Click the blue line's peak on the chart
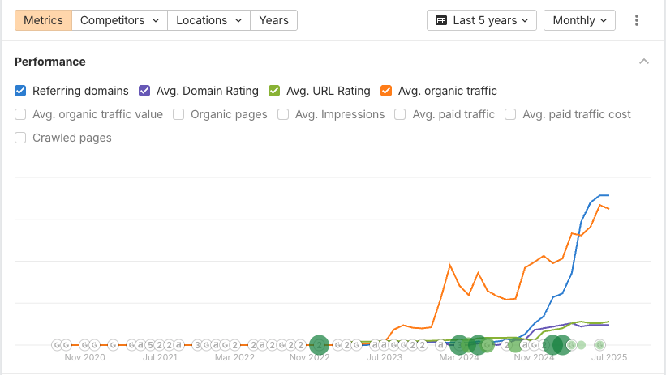This screenshot has height=375, width=666. 604,195
